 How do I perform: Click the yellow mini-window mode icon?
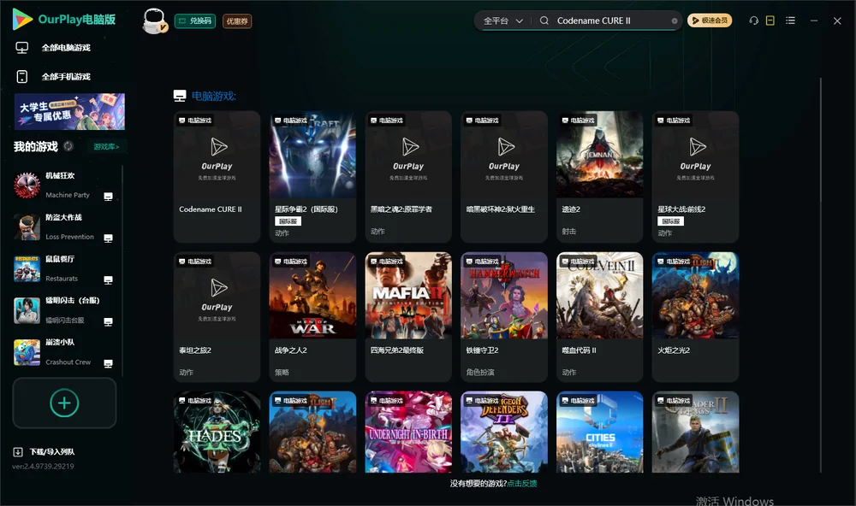pos(770,21)
